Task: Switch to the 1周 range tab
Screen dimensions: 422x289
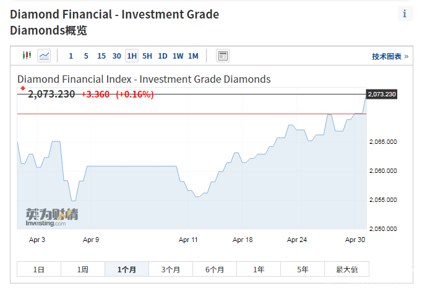Action: pyautogui.click(x=83, y=269)
